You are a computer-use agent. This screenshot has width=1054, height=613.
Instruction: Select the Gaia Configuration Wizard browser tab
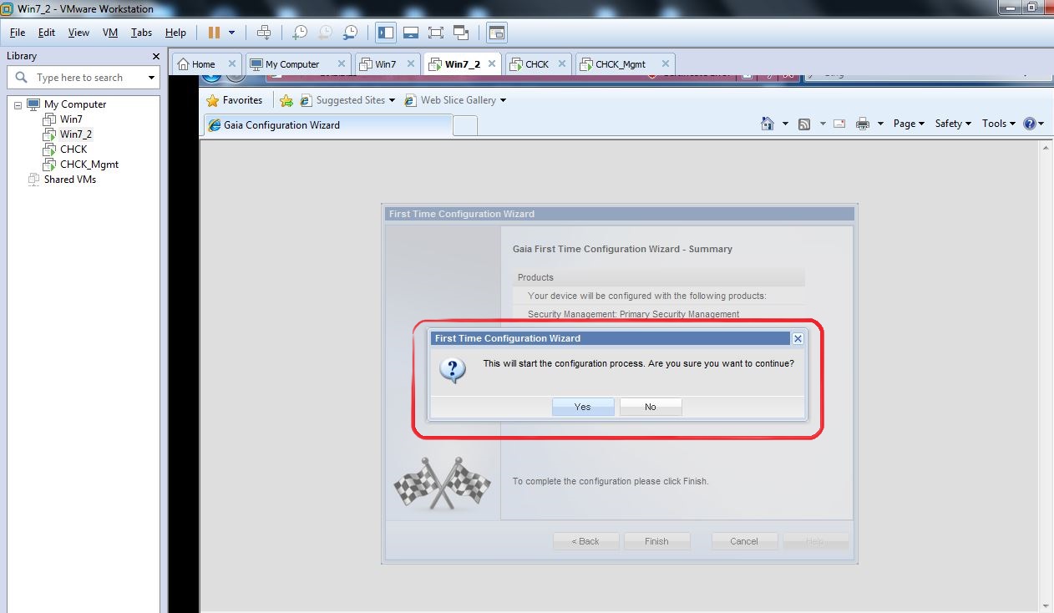(x=327, y=125)
